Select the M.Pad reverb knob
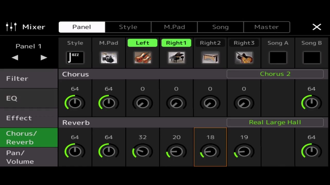Screen dimensions: 330x185 click(109, 151)
